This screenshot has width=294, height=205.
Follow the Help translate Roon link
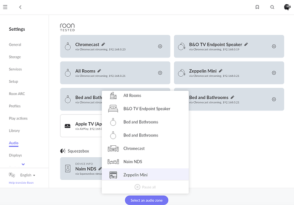(x=21, y=183)
